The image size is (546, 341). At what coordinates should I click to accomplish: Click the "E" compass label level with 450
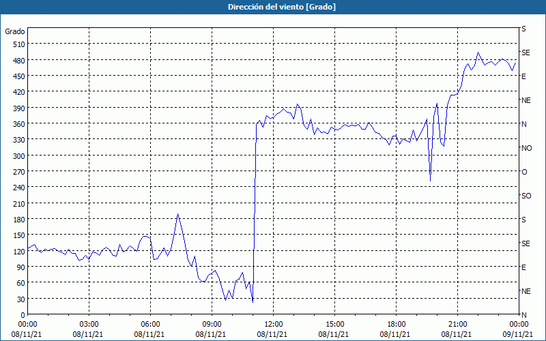click(x=523, y=76)
